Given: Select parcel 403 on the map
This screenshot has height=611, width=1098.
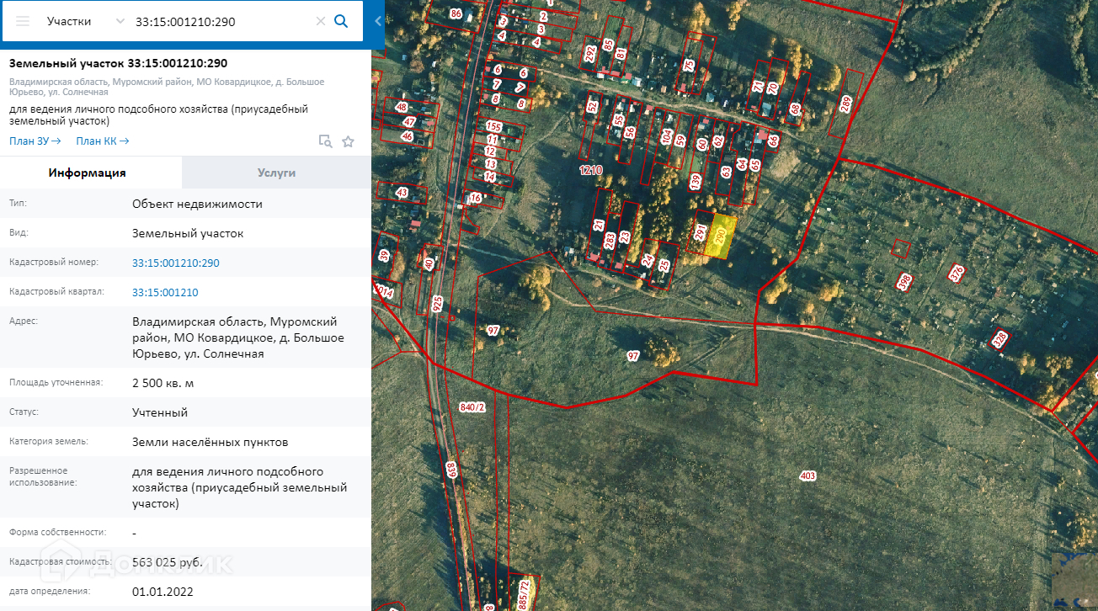Looking at the screenshot, I should coord(808,476).
